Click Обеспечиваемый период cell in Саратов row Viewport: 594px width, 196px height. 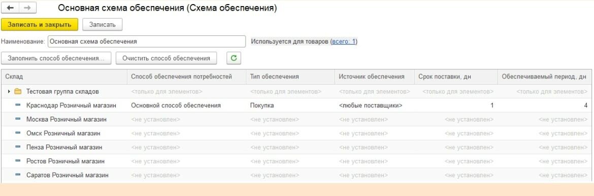pos(544,175)
